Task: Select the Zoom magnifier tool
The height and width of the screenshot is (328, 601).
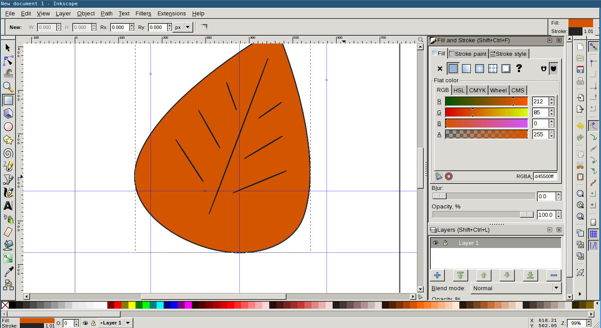Action: (x=8, y=87)
